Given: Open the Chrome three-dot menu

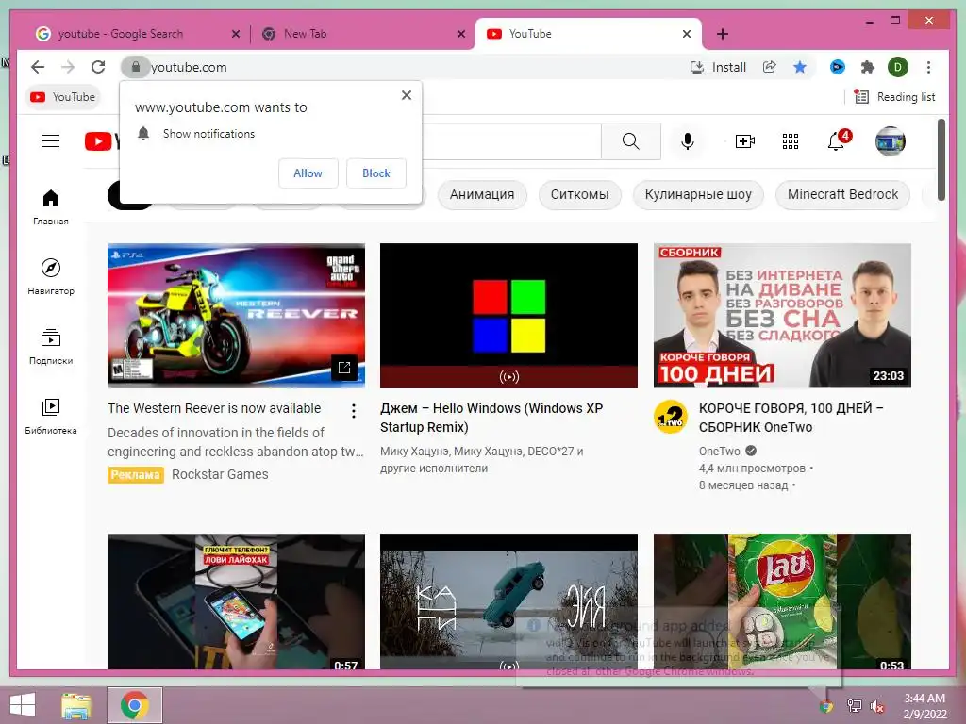Looking at the screenshot, I should pos(928,67).
